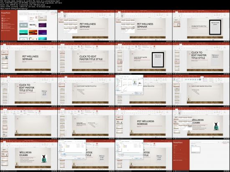Choose the blank white template beside 'Take a tour'
Screen dimensions: 230x172
(x=23, y=18)
